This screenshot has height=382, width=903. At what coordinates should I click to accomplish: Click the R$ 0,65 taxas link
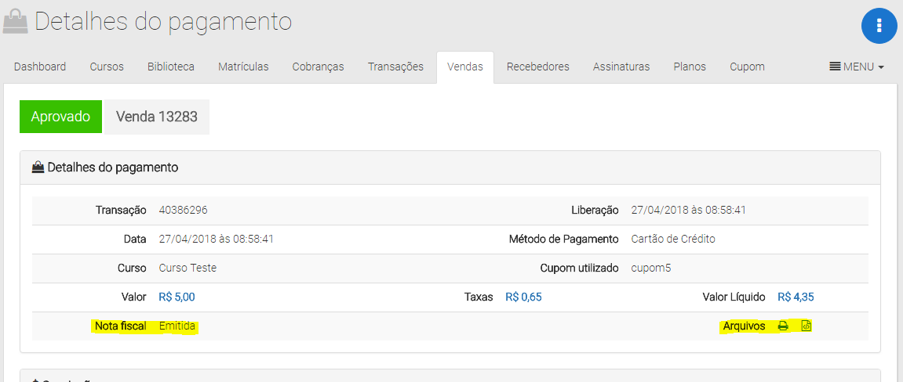click(x=523, y=297)
